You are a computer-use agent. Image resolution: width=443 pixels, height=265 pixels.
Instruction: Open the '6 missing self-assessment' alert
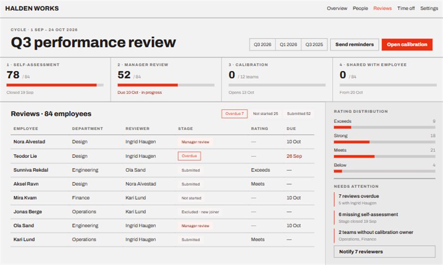[x=384, y=218]
